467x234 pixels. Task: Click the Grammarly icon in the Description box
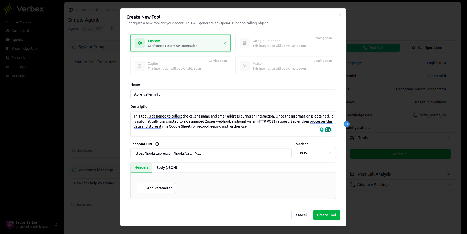(x=328, y=130)
